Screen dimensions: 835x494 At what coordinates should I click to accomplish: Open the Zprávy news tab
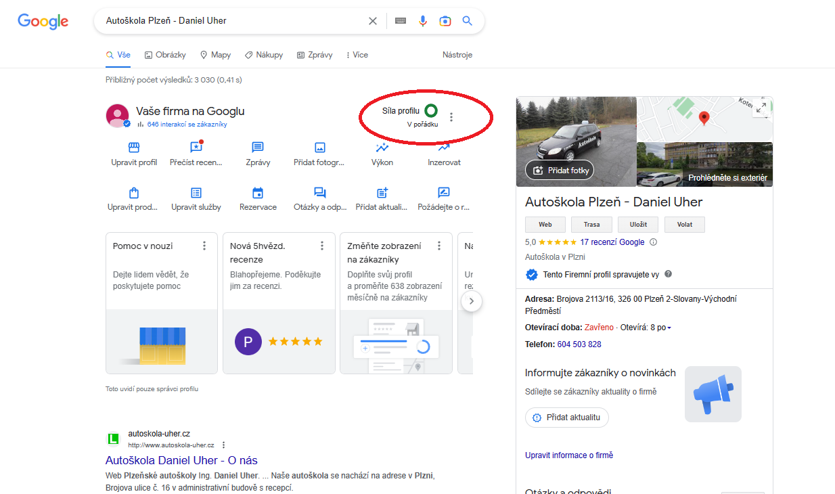pos(315,55)
